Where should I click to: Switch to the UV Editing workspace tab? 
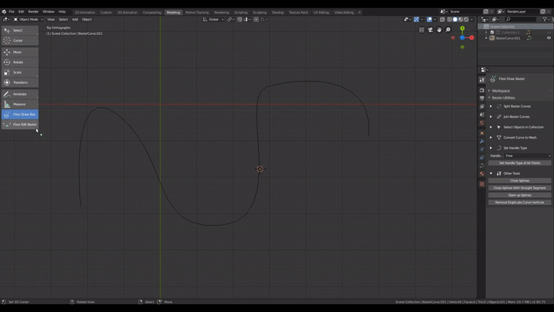pyautogui.click(x=321, y=13)
